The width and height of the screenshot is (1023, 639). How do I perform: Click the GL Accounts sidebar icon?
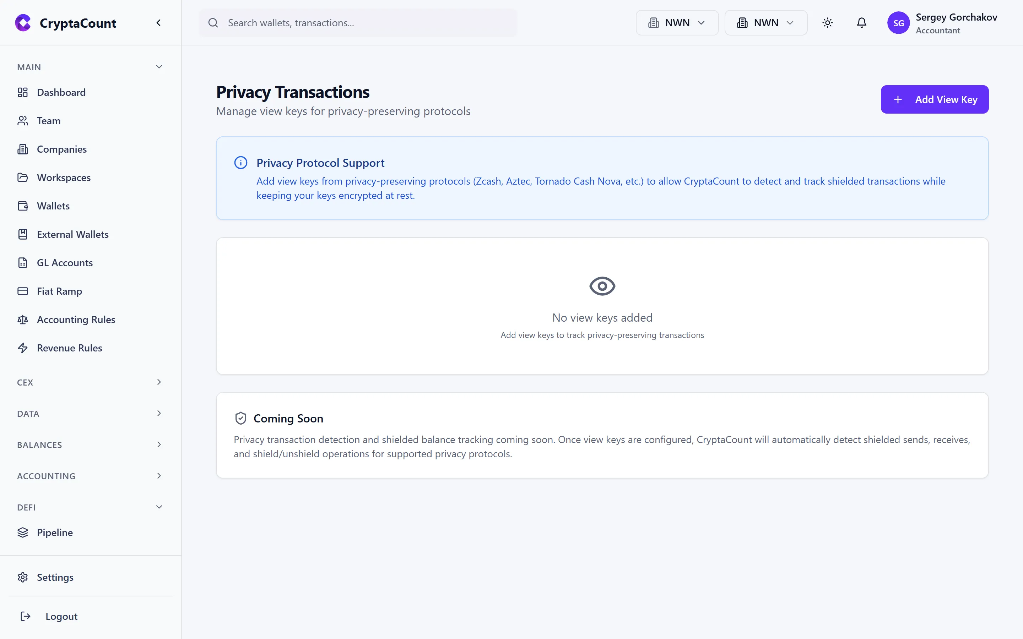[x=23, y=262]
